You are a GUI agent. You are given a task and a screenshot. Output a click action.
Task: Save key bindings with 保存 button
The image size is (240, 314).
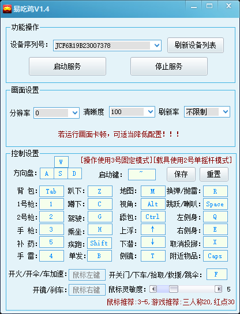[x=181, y=174]
